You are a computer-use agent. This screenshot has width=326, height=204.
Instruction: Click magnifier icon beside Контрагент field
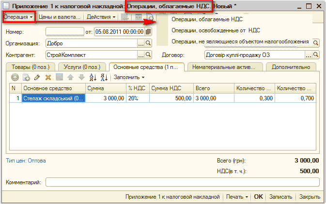point(150,55)
